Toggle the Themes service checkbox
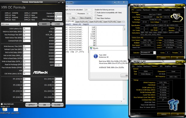This screenshot has width=186, height=118. click(x=96, y=16)
